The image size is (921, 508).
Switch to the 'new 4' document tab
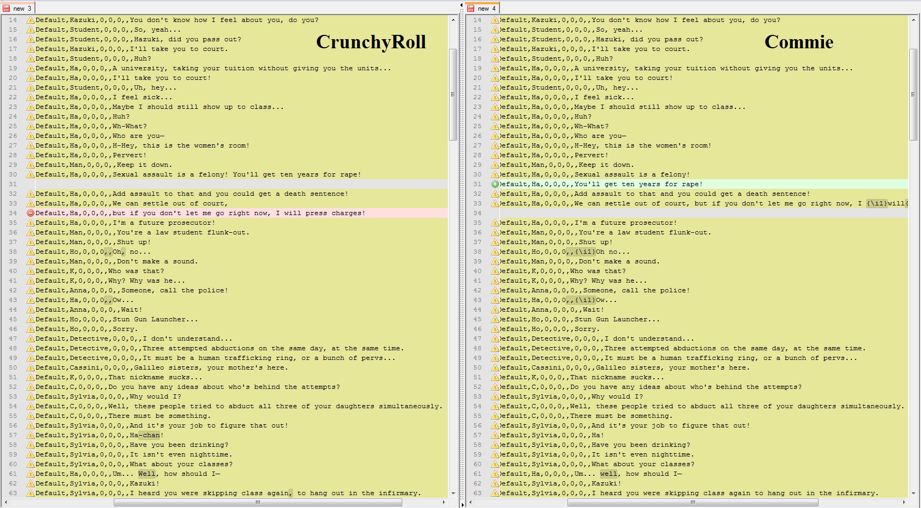[x=482, y=8]
